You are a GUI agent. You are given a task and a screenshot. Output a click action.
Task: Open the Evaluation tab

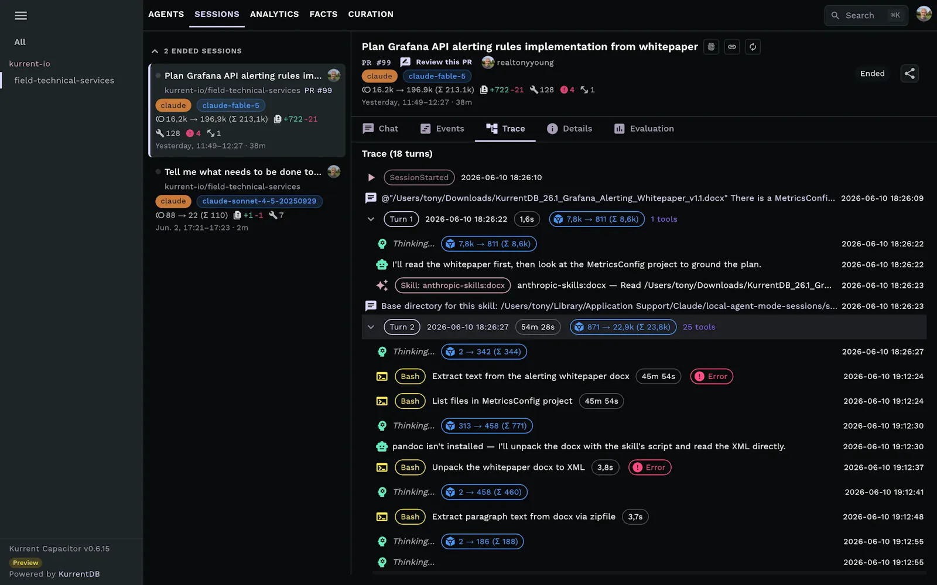pyautogui.click(x=644, y=129)
